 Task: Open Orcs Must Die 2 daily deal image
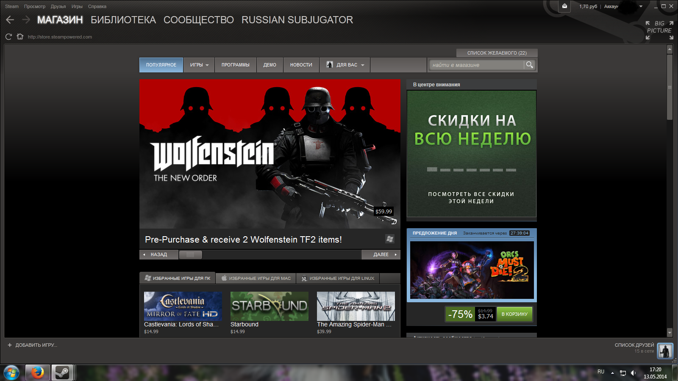tap(472, 270)
